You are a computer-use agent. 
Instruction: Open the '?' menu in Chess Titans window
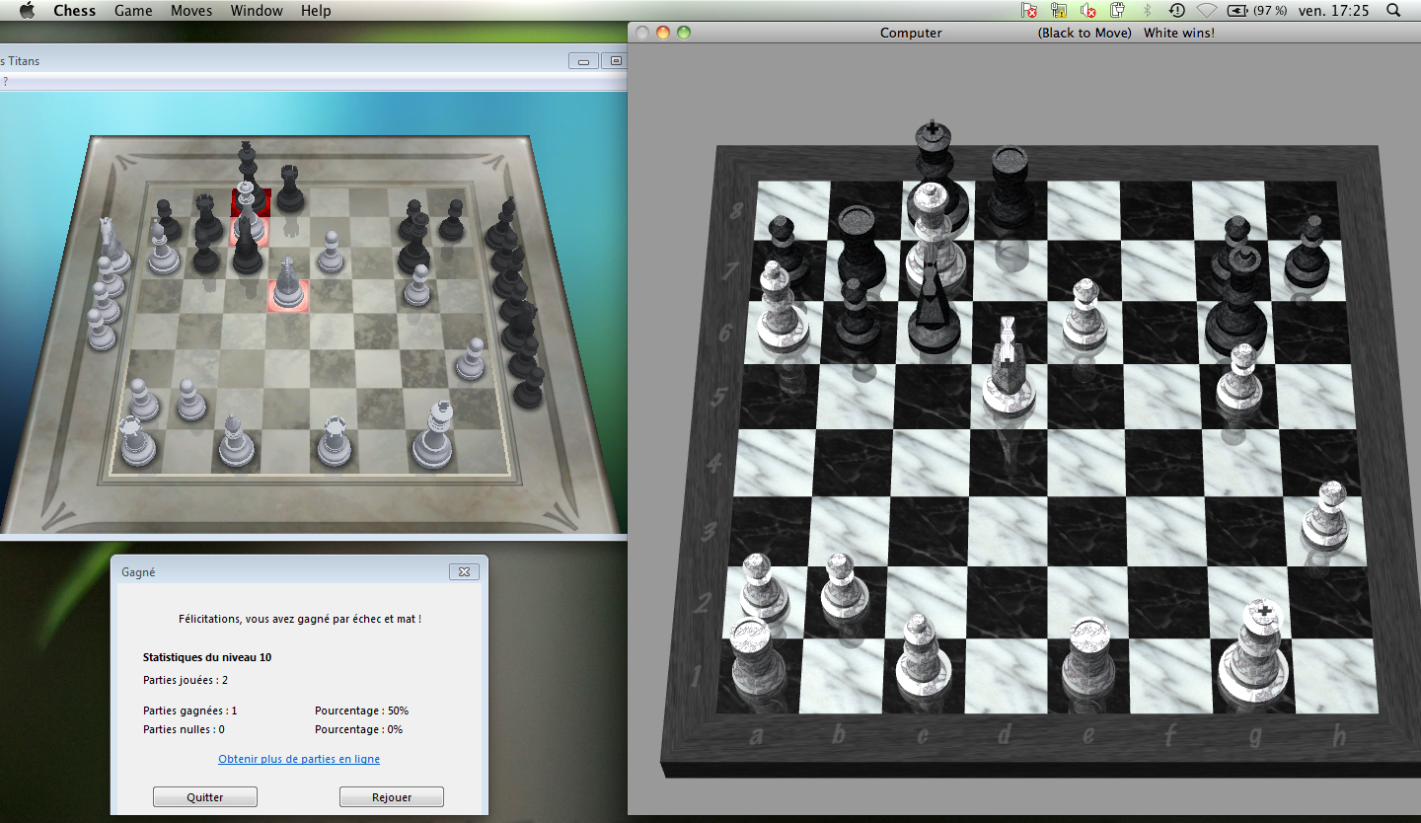[5, 82]
